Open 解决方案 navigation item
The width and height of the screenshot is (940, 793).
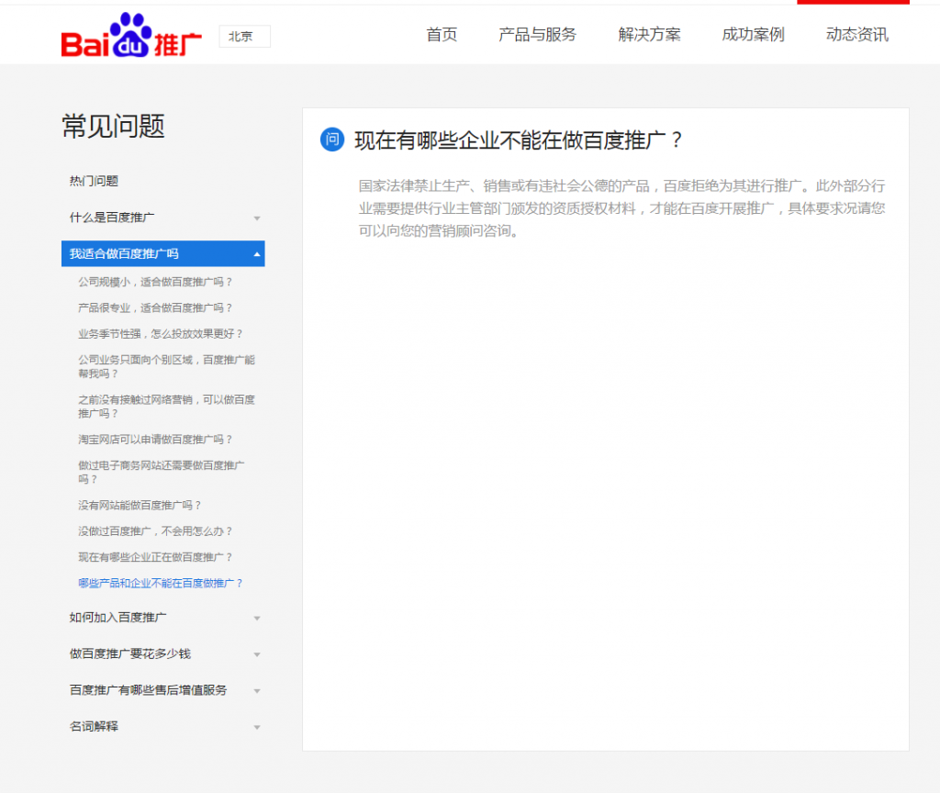649,35
